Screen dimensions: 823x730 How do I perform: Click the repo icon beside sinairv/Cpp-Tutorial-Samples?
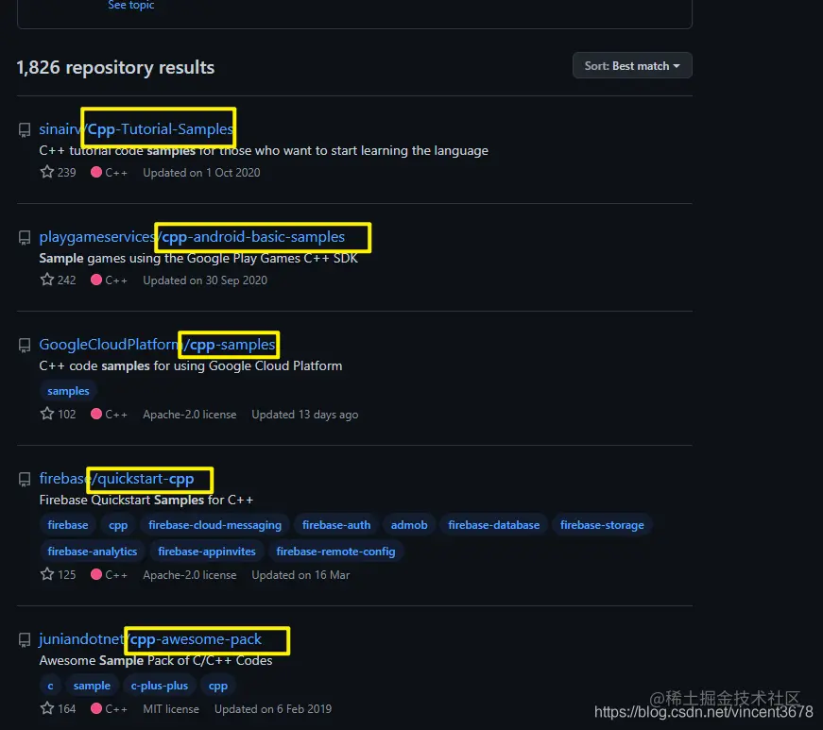[25, 130]
